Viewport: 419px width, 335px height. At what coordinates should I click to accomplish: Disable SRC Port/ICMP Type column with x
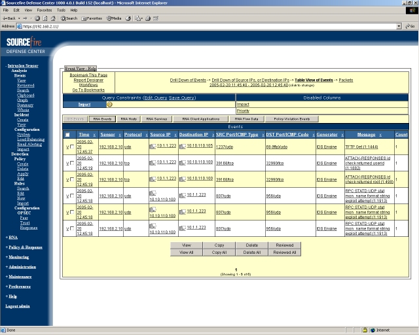click(x=263, y=135)
